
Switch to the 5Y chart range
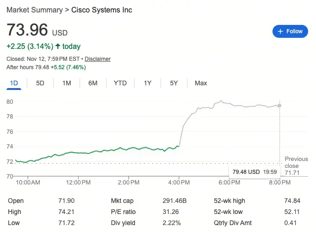coord(173,83)
